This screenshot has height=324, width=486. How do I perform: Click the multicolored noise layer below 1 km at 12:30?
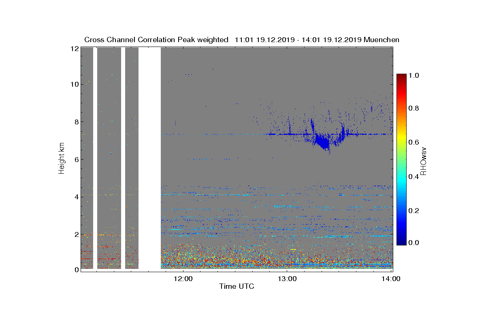(x=235, y=258)
